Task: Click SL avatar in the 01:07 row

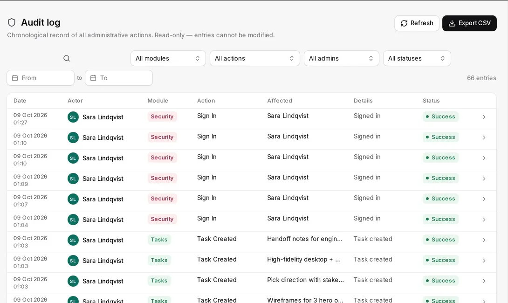Action: (x=73, y=199)
